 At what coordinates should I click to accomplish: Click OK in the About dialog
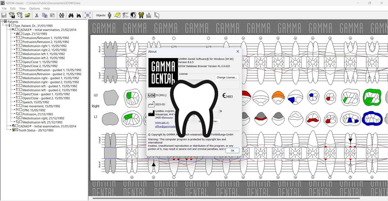(232, 150)
